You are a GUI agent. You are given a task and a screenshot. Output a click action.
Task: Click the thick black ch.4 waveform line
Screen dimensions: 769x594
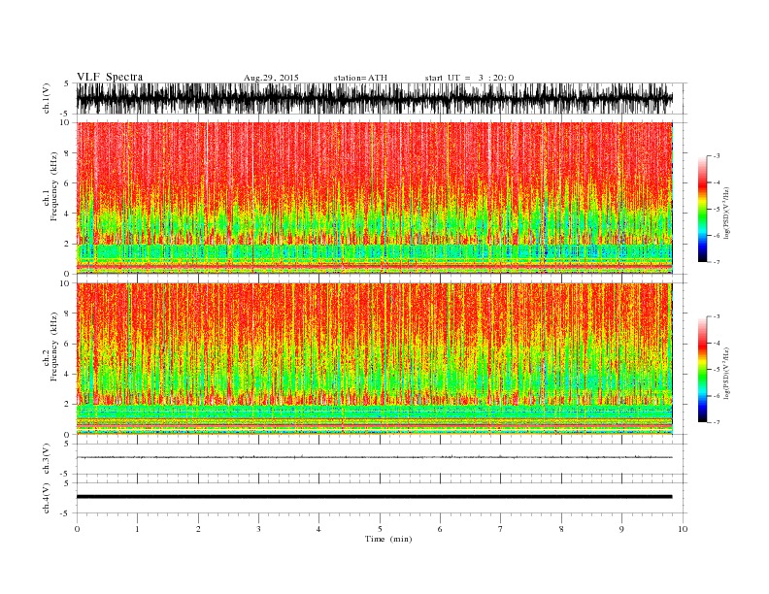tap(374, 497)
